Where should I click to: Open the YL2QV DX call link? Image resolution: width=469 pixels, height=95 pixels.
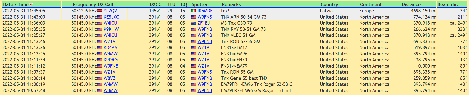coord(110,11)
